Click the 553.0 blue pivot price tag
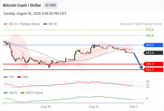 pos(153,45)
